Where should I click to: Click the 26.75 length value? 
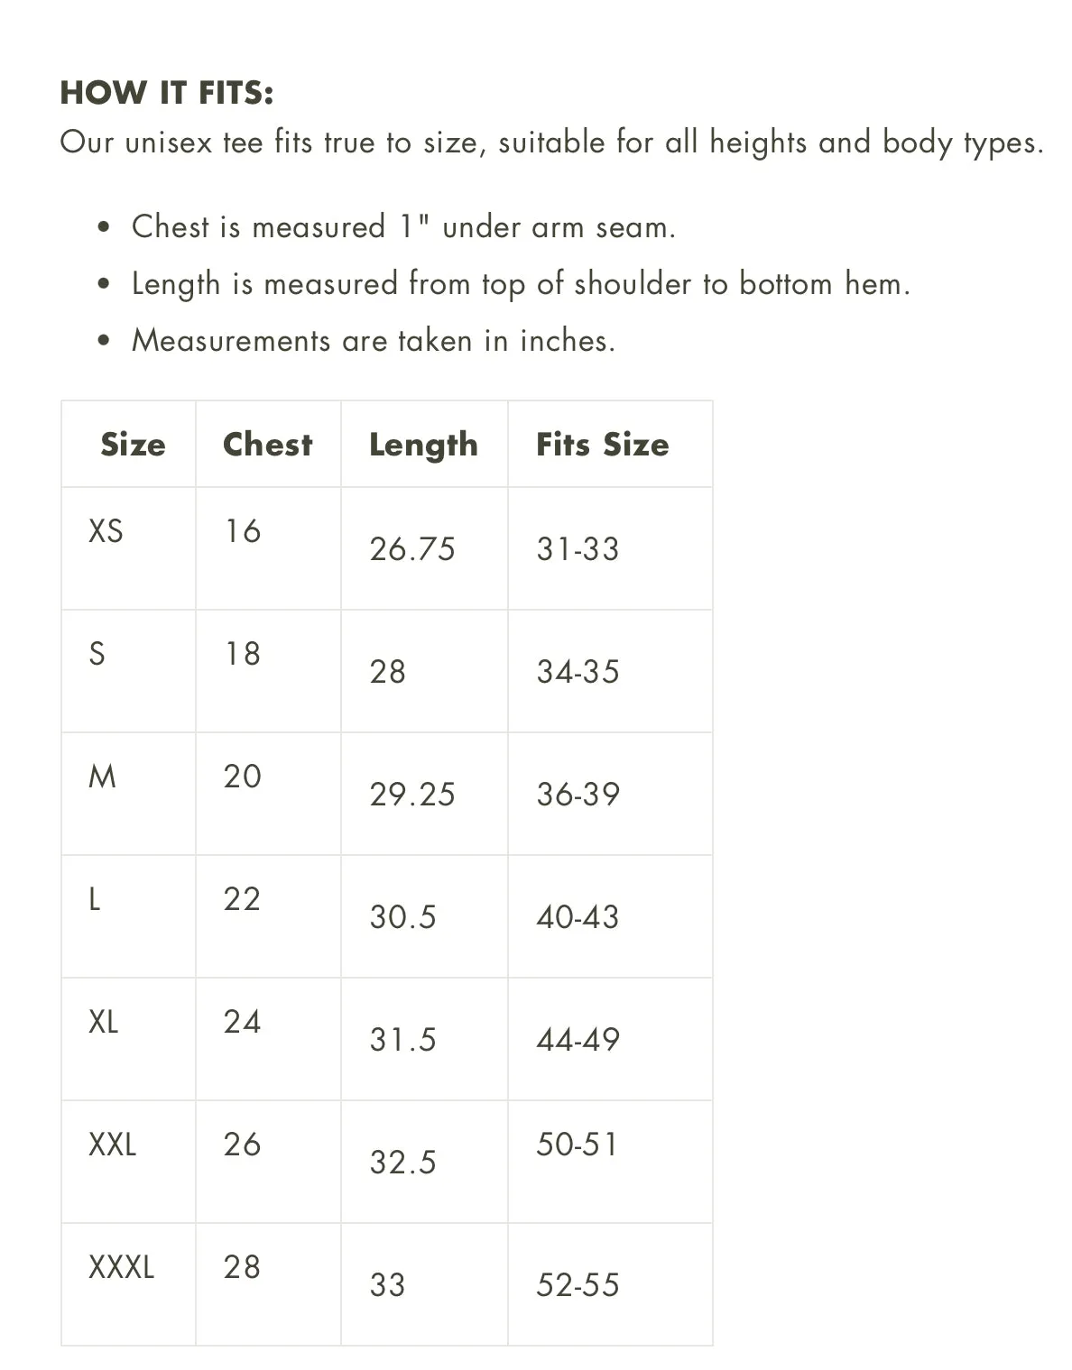[x=412, y=548]
